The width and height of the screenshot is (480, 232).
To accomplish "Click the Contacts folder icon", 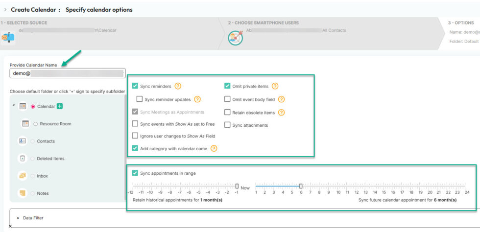I will (x=23, y=141).
